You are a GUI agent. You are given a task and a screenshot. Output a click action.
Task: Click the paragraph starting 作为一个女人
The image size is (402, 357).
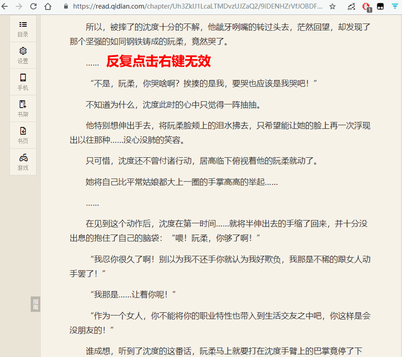coord(220,323)
